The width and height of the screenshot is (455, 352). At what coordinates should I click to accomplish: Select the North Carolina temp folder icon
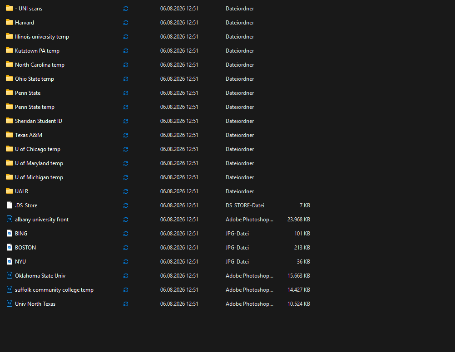9,64
